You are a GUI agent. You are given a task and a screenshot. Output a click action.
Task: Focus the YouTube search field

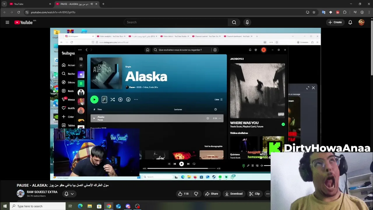click(176, 22)
